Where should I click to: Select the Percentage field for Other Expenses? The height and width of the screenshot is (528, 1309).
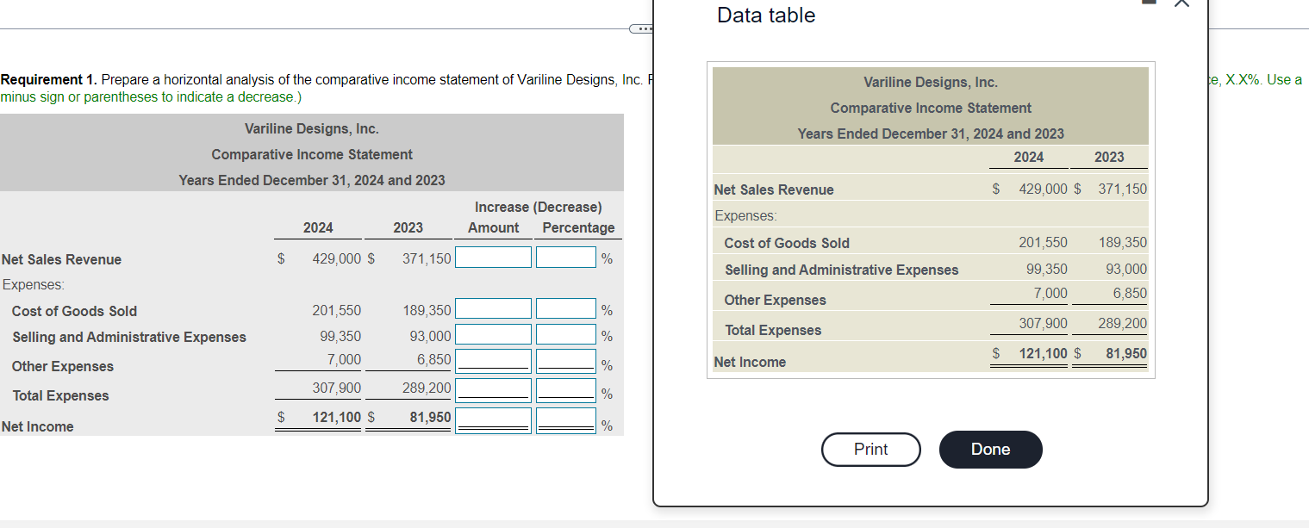pyautogui.click(x=566, y=362)
